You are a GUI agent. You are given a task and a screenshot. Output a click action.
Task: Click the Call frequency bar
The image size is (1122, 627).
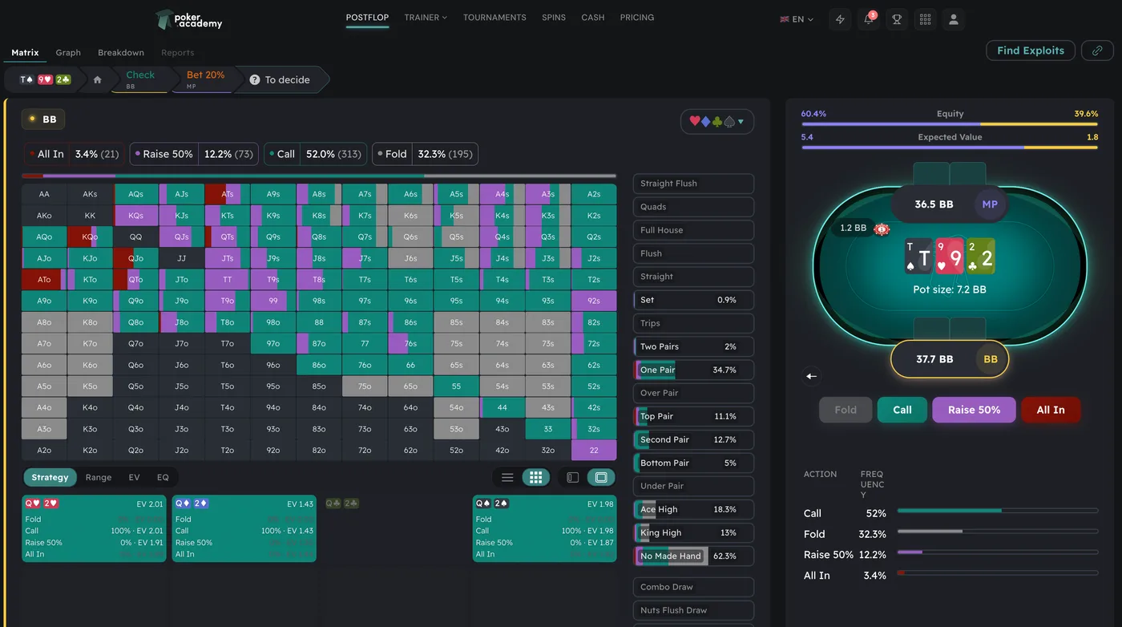coord(997,511)
